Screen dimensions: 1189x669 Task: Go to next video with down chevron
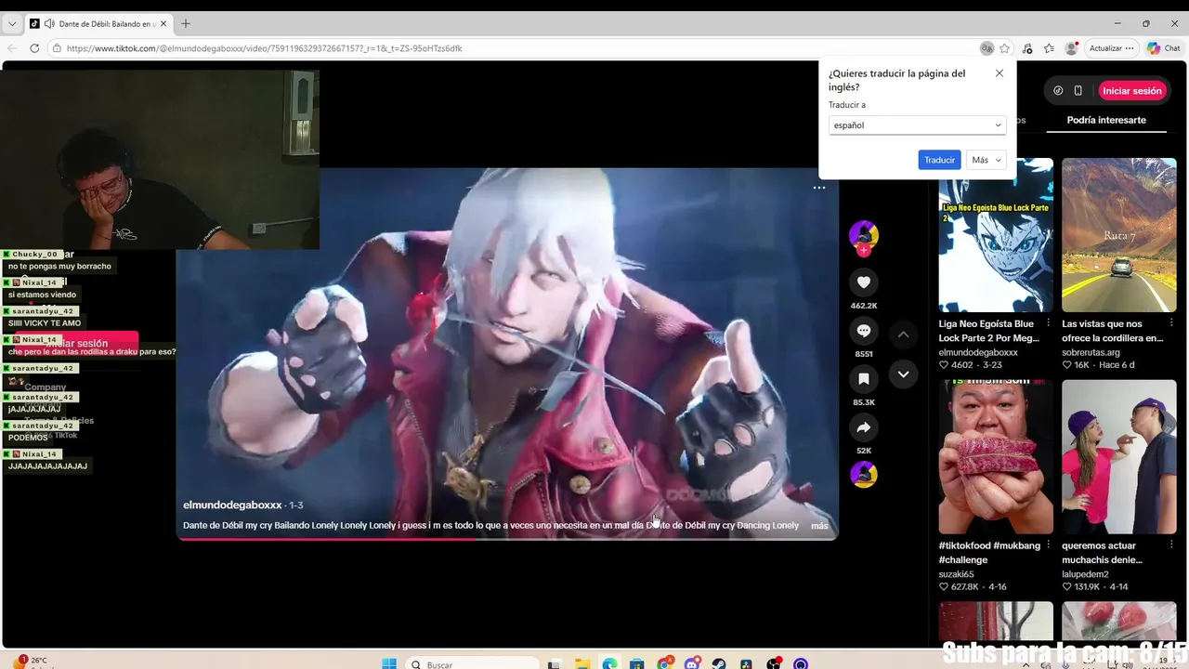(903, 374)
